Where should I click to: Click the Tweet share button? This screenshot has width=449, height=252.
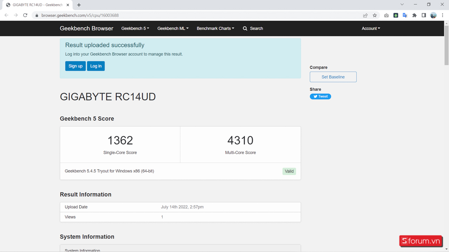[320, 97]
